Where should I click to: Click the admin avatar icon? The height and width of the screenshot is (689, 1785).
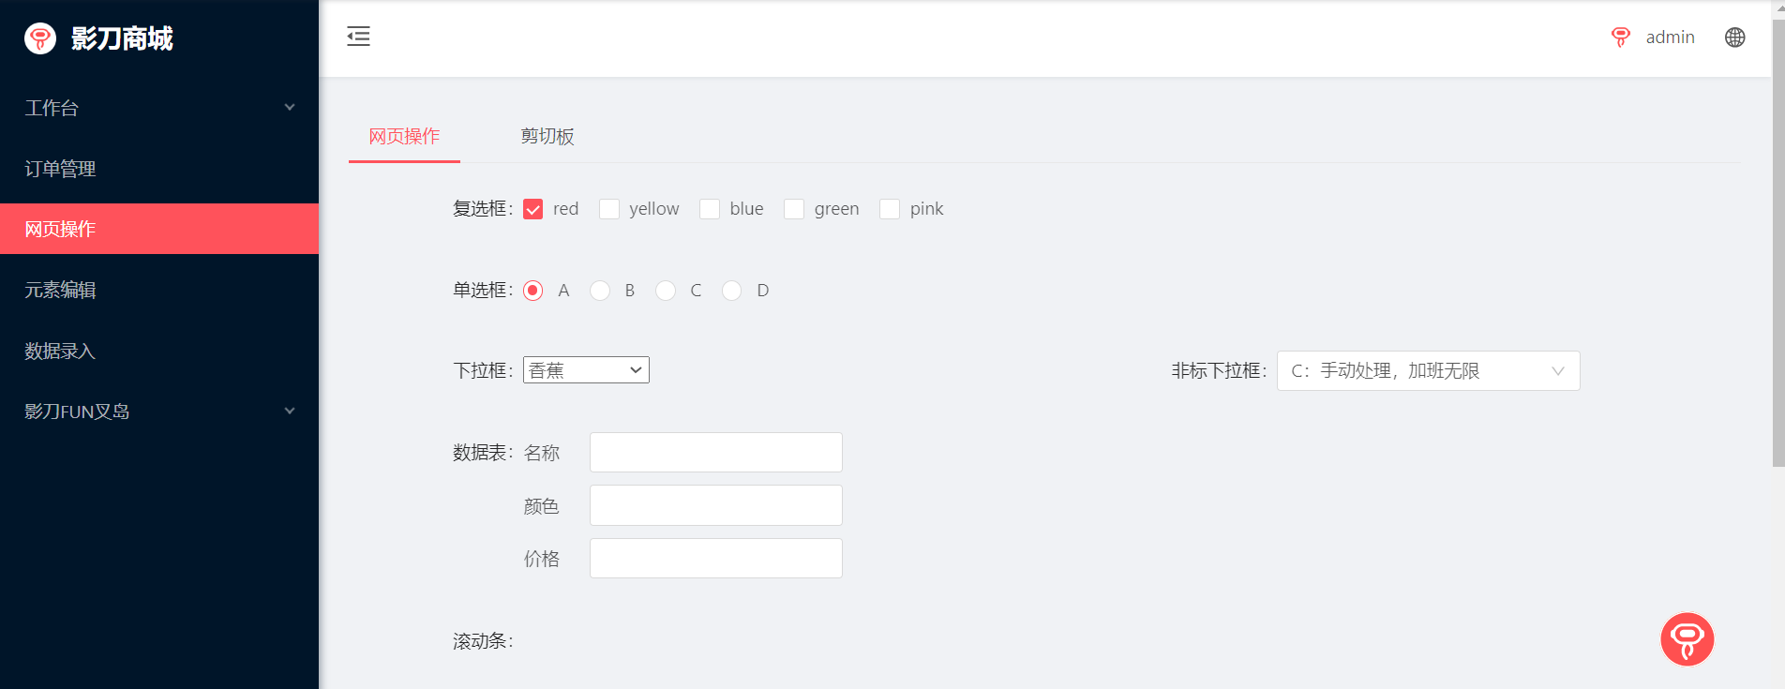[1620, 37]
